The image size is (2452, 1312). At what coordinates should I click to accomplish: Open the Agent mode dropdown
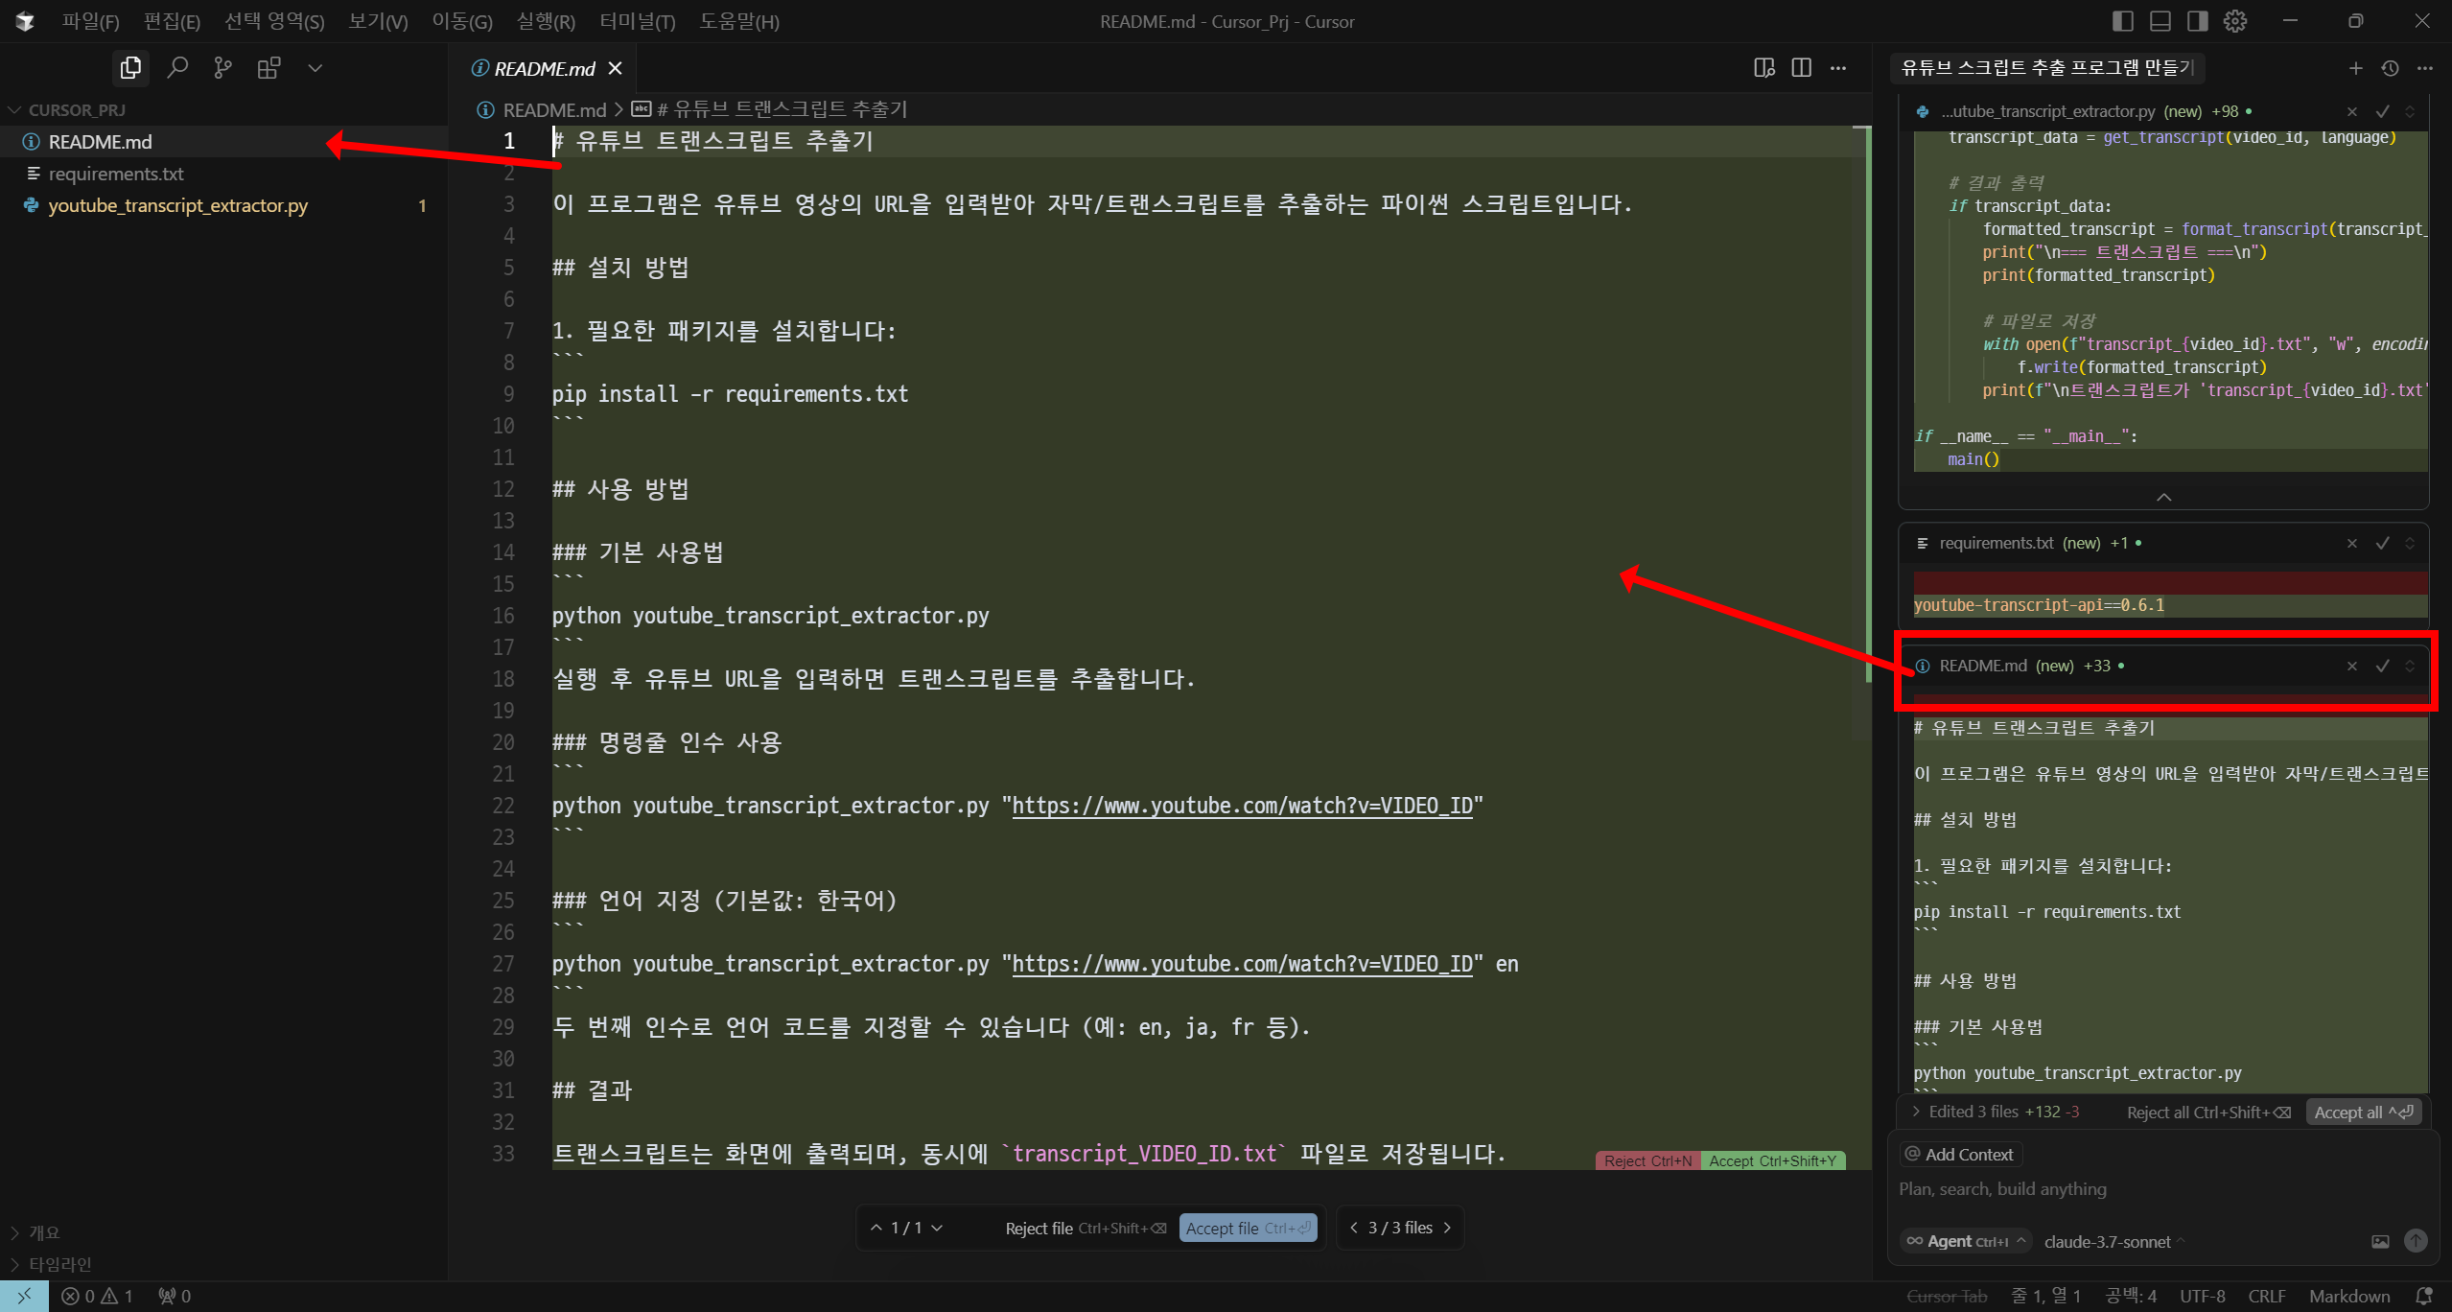pyautogui.click(x=1966, y=1241)
